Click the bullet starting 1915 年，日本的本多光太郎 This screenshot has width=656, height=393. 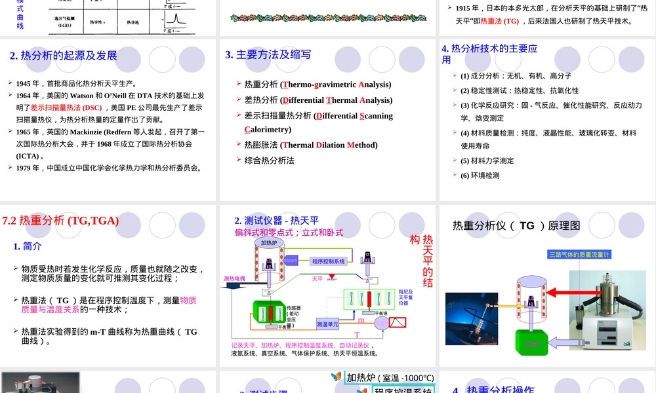click(552, 14)
